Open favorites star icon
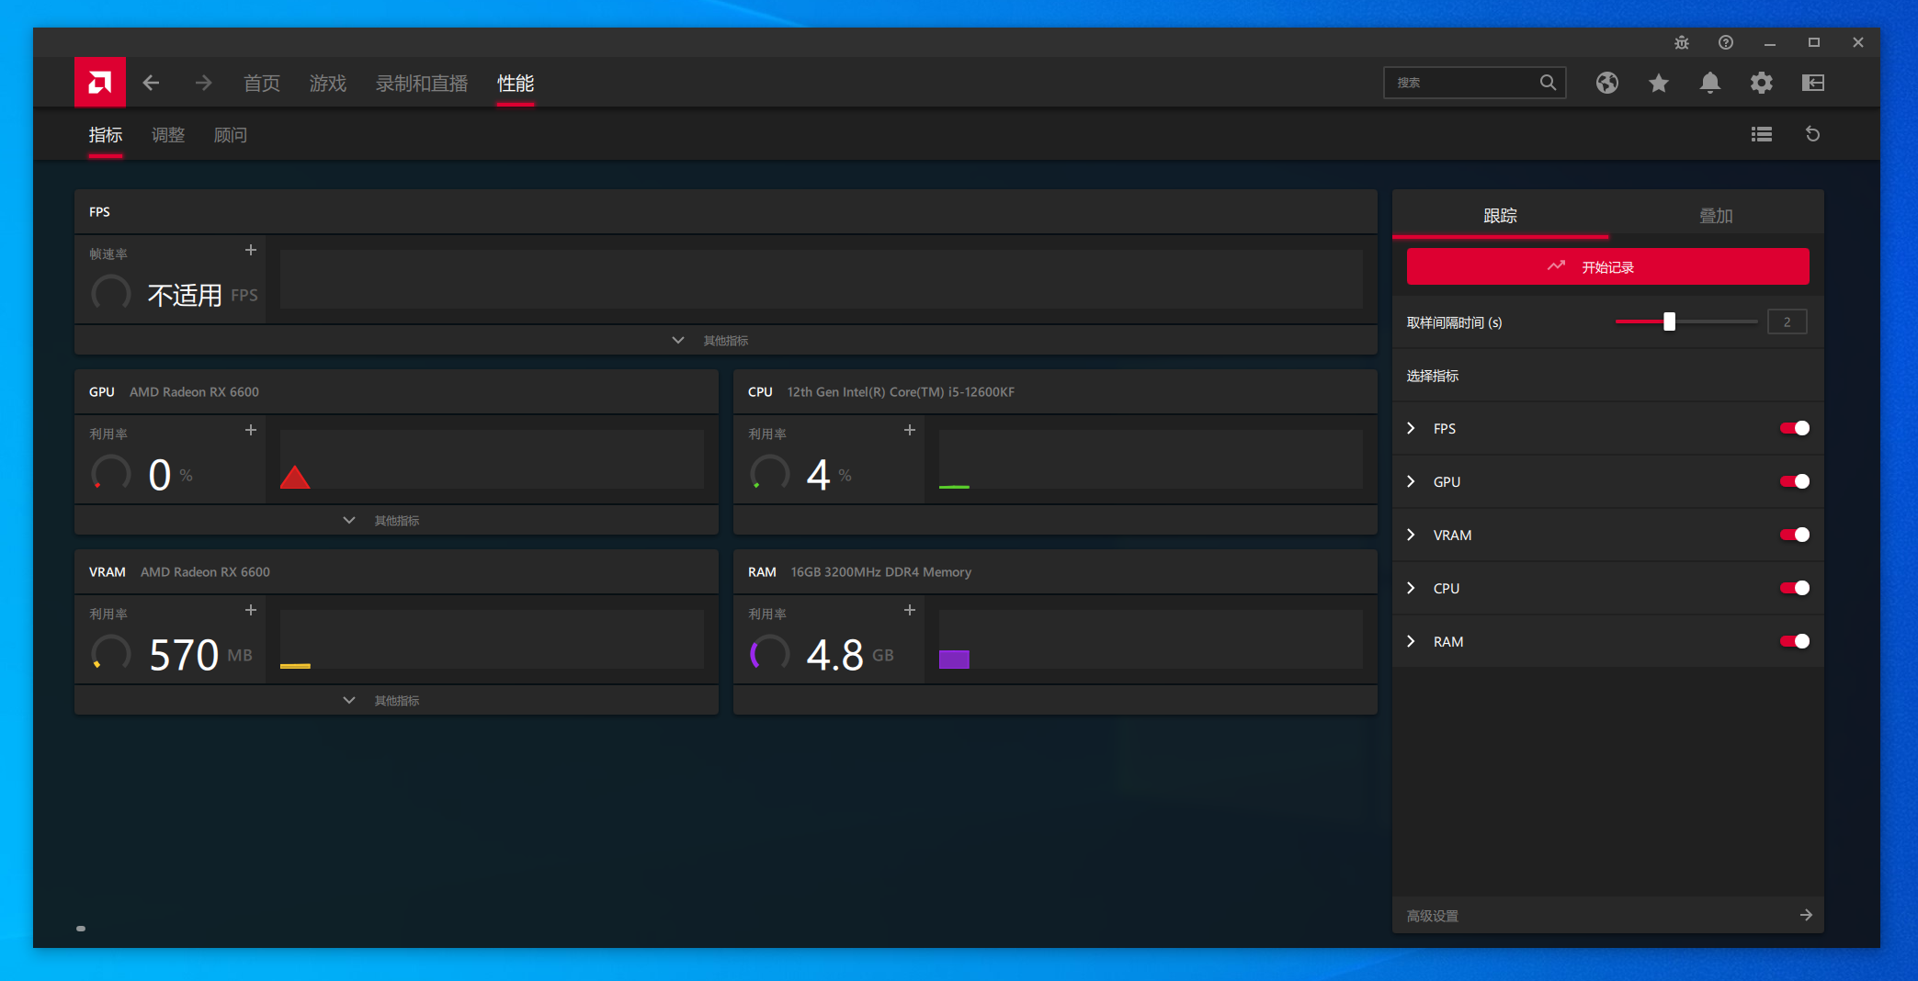1918x981 pixels. (1659, 84)
